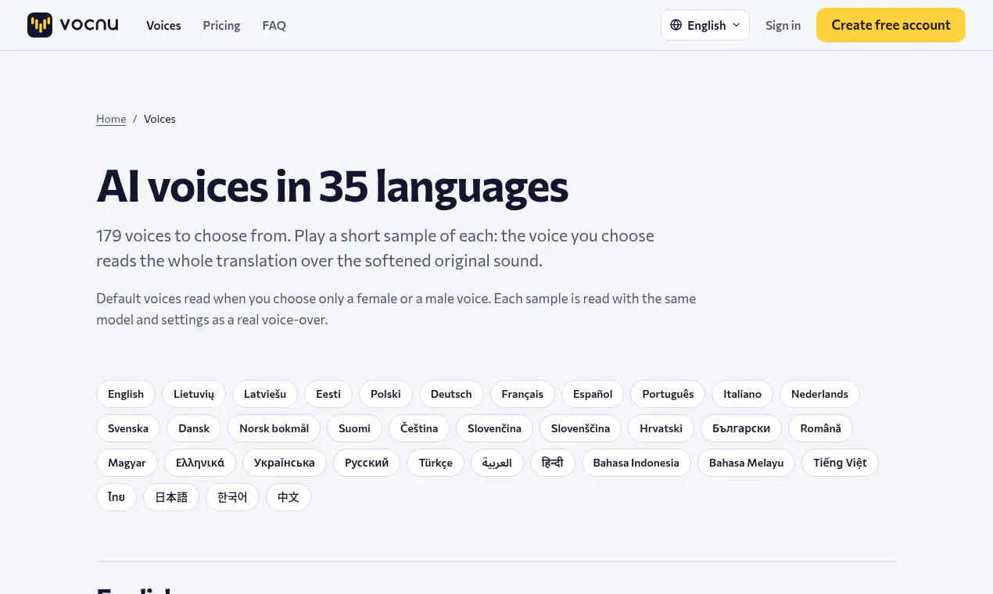Go to the Pricing page
The image size is (993, 594).
click(x=221, y=25)
